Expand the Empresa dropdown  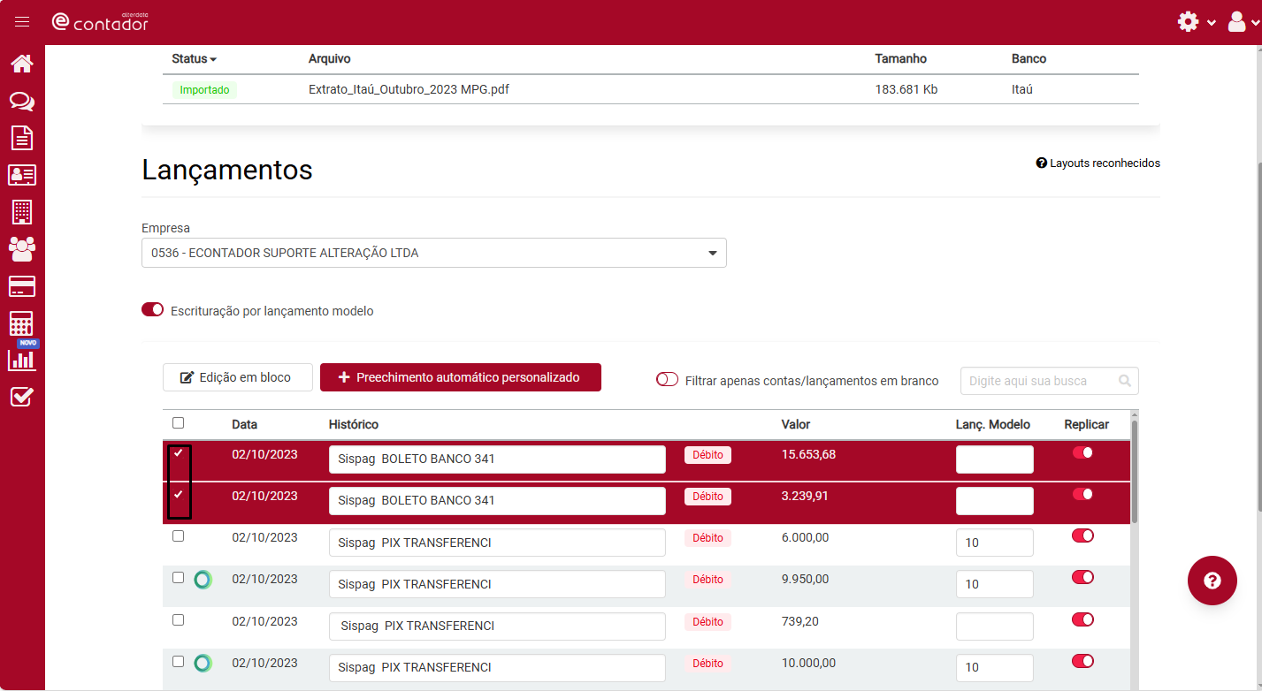[x=433, y=253]
